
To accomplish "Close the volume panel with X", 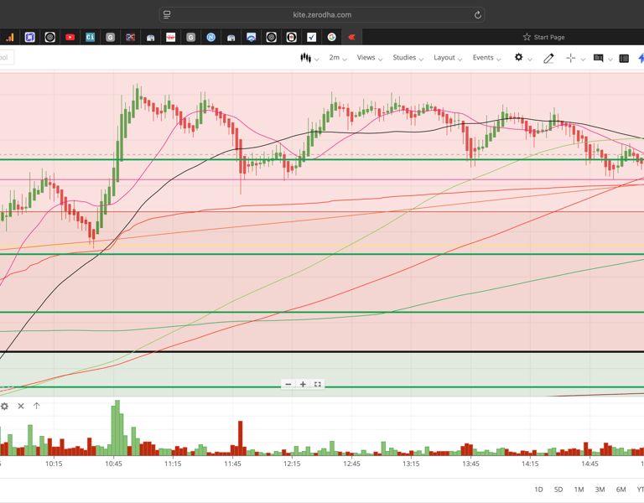I will pyautogui.click(x=21, y=406).
